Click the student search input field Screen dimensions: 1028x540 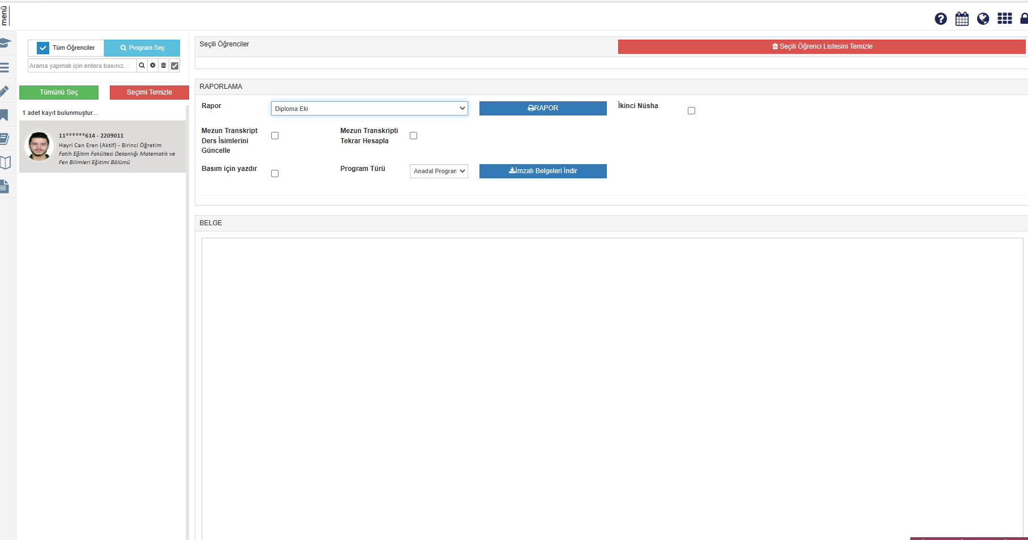tap(82, 66)
